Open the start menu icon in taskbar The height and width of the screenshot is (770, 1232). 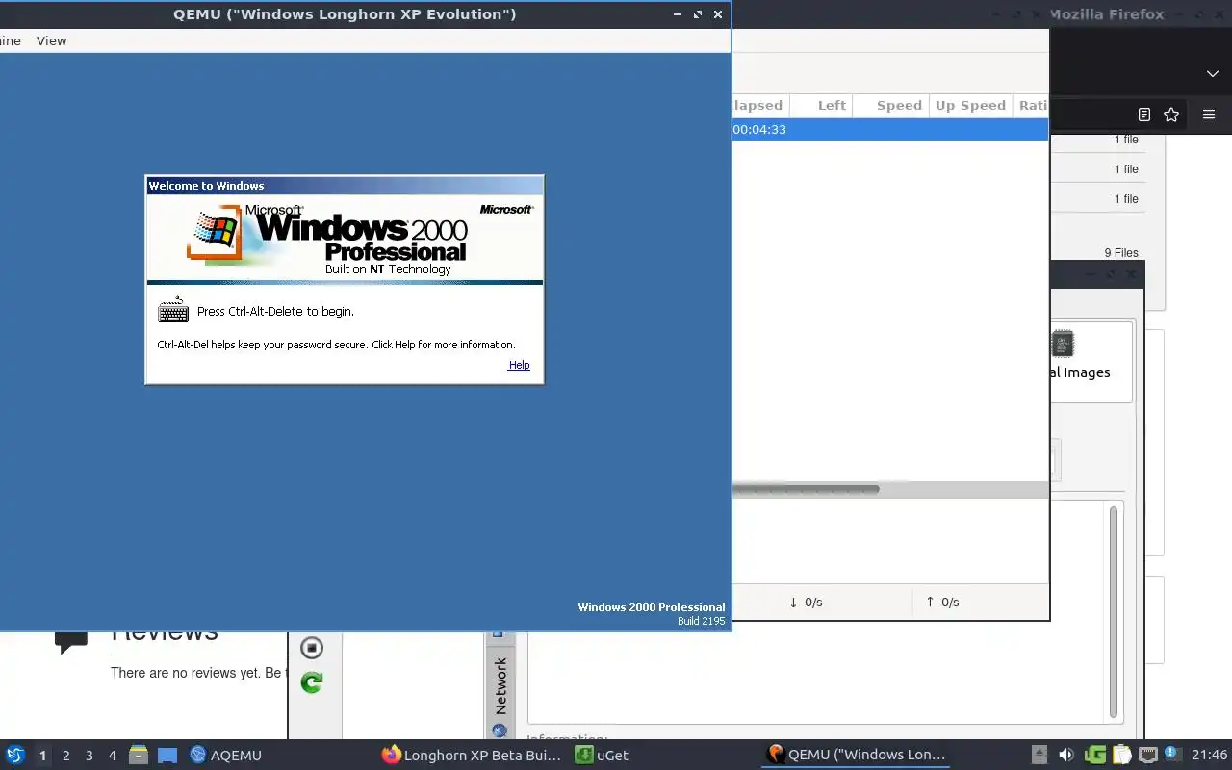14,755
